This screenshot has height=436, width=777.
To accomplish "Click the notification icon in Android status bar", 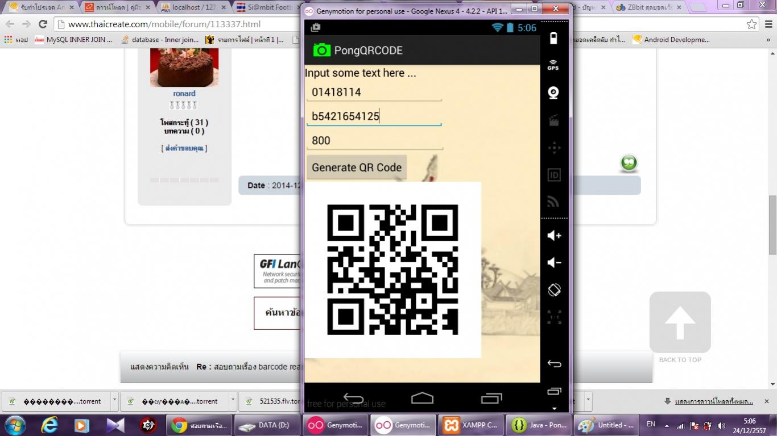I will [x=316, y=27].
